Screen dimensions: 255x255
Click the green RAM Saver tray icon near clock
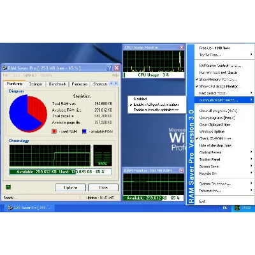coord(237,208)
